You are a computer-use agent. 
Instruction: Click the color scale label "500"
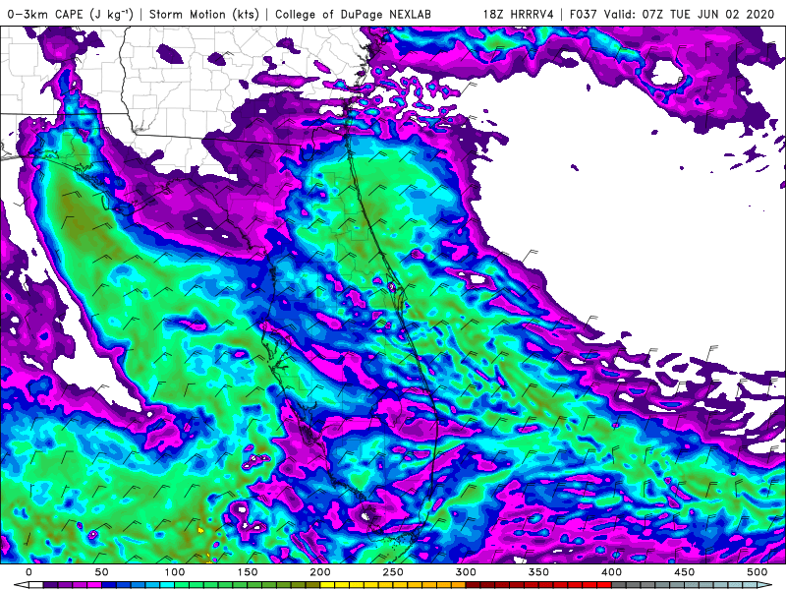click(757, 572)
